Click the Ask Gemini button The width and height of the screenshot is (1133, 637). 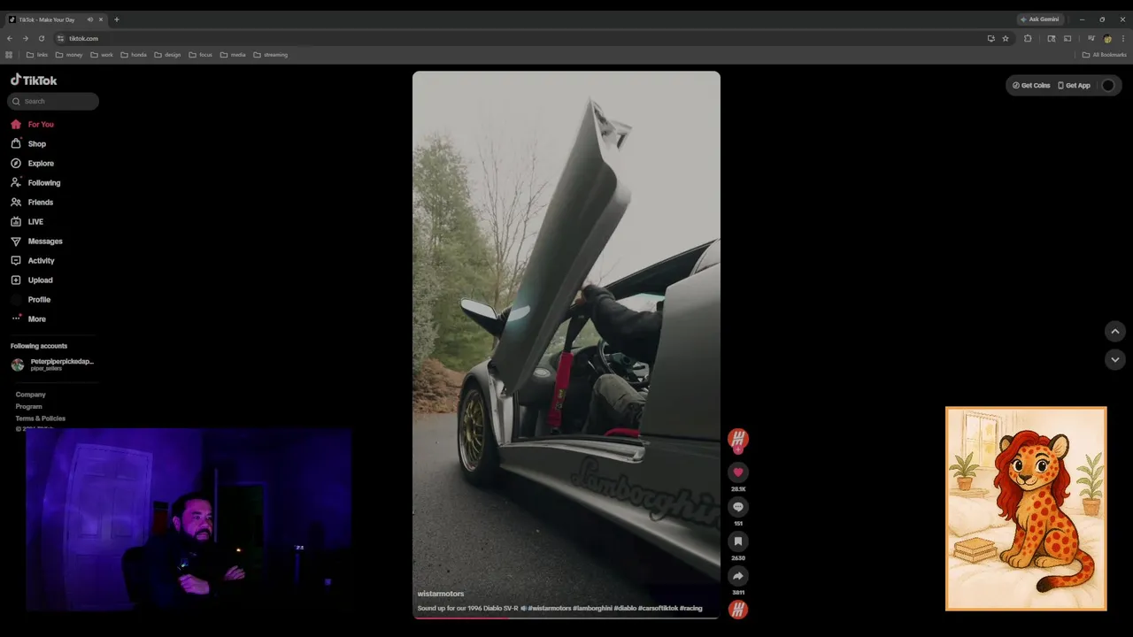(x=1039, y=19)
